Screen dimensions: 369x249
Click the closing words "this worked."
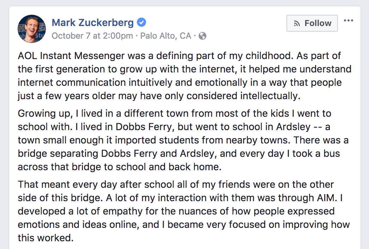(x=46, y=238)
